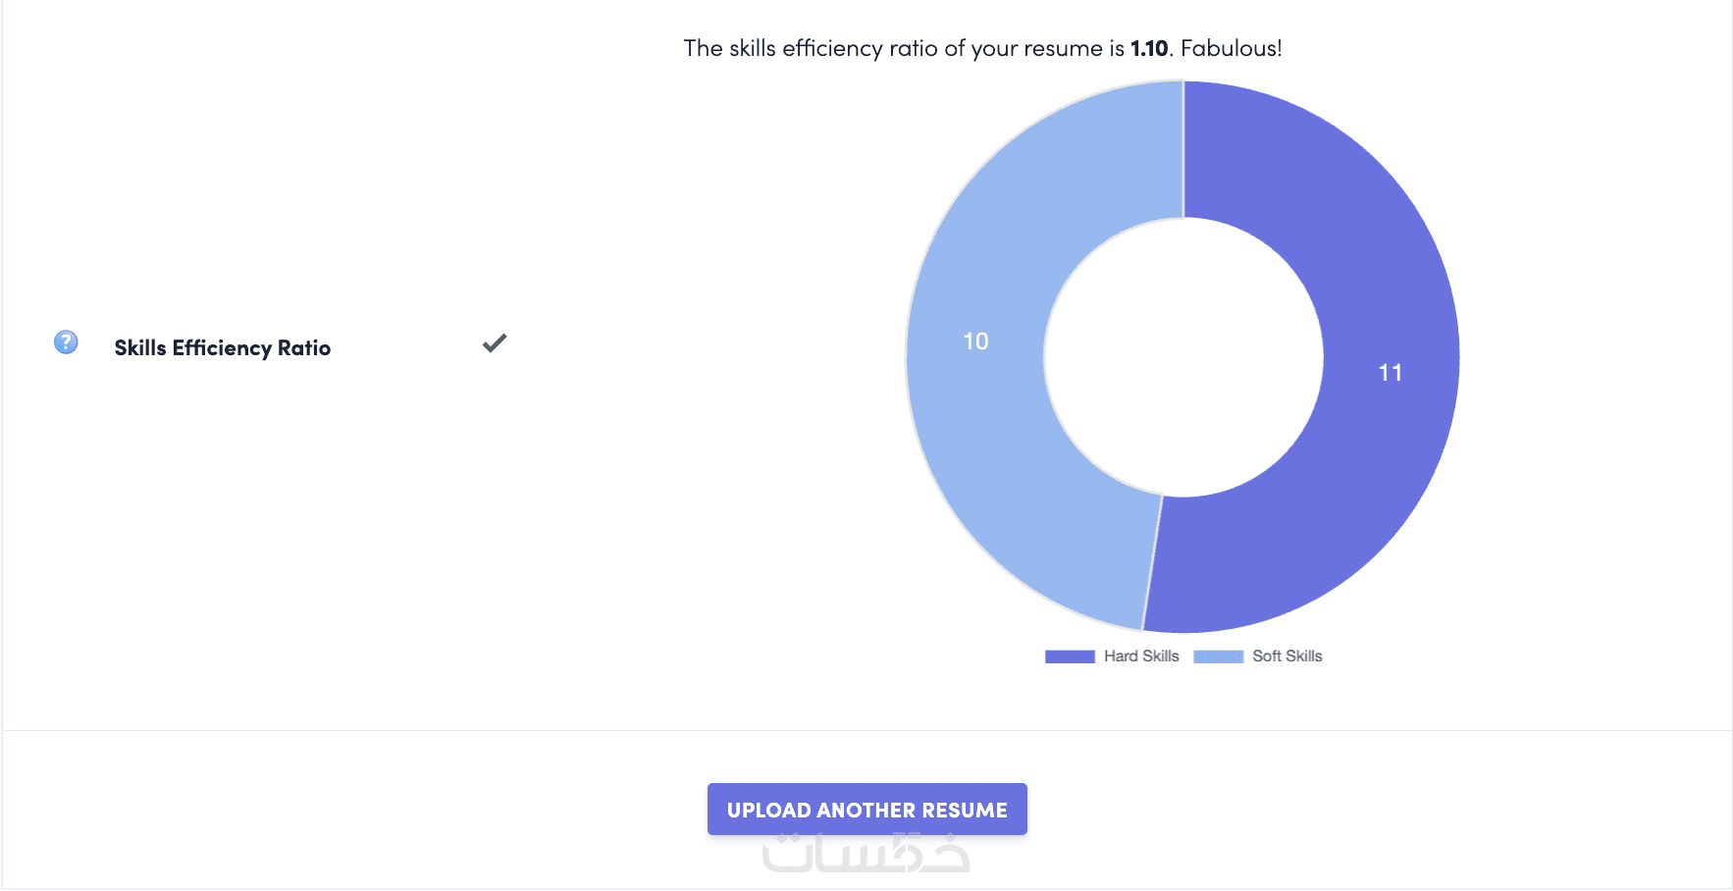Click the Arabic watermark logo below the button

pos(866,854)
